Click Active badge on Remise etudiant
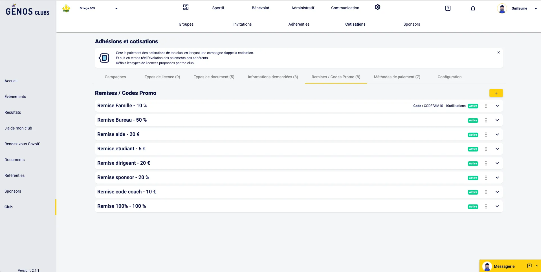This screenshot has height=272, width=541. (473, 149)
